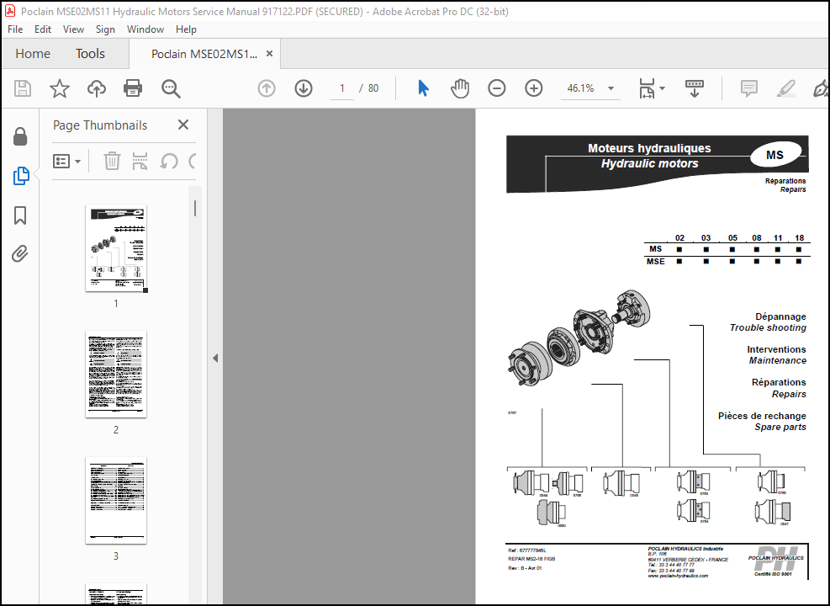
Task: Add the document to starred files
Action: pos(59,88)
